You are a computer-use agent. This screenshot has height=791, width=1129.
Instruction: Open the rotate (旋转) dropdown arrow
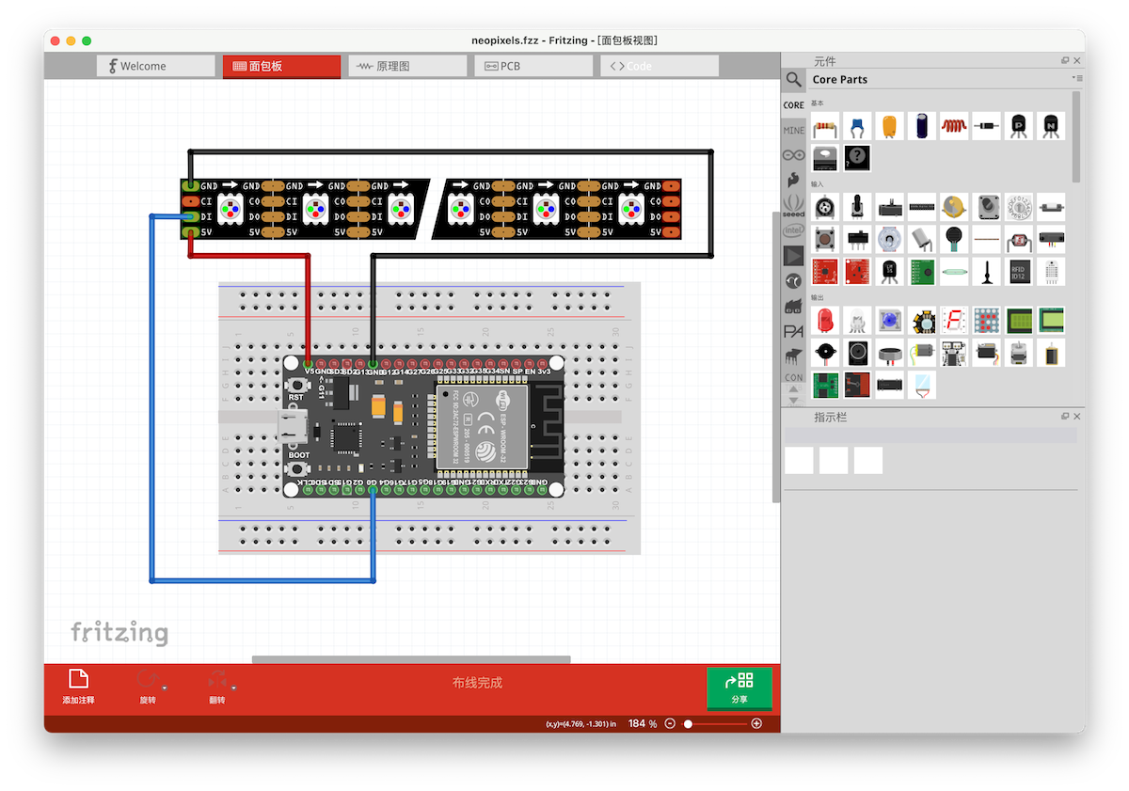(x=165, y=688)
